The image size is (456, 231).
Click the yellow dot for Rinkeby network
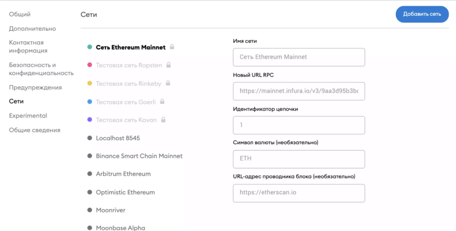click(90, 84)
